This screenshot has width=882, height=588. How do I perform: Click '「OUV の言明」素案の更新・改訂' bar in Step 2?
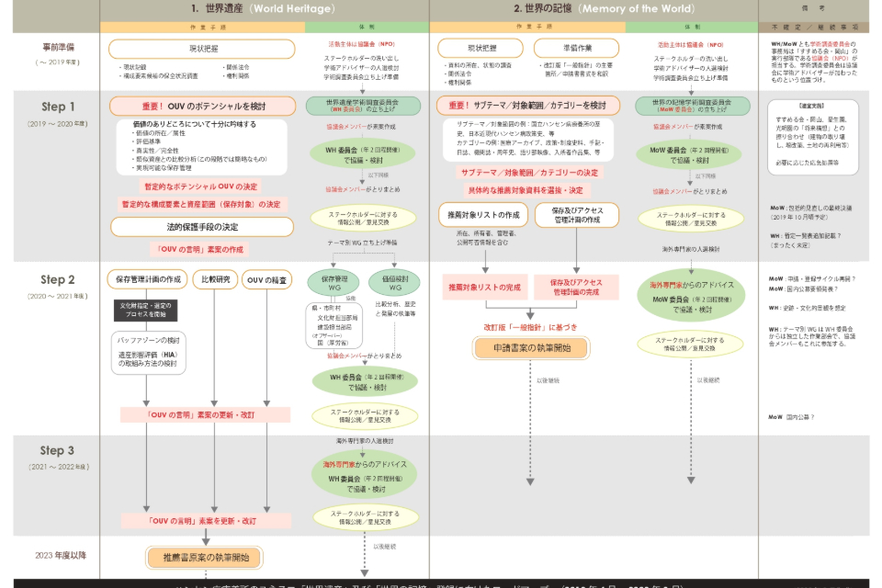pos(205,414)
